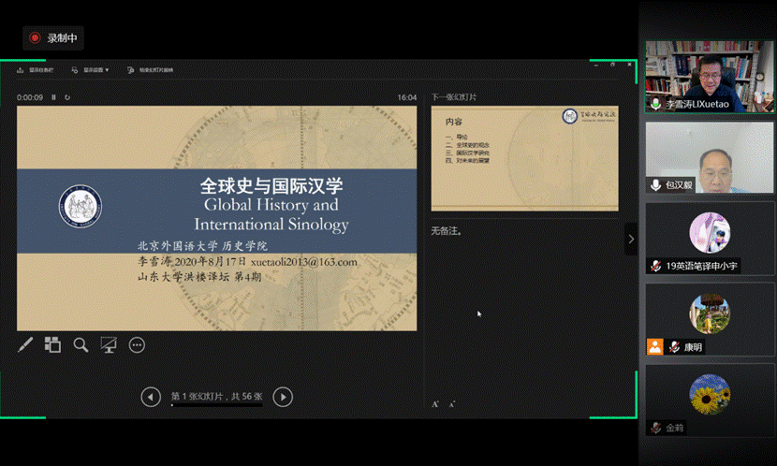Click the next slide preview thumbnail
Viewport: 777px width, 466px height.
click(x=524, y=158)
